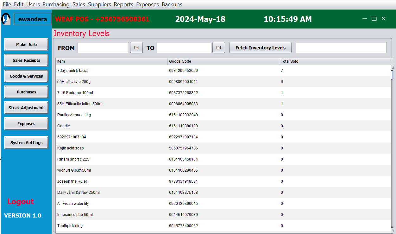Open the FROM date calendar picker
396x234 pixels.
pos(136,47)
